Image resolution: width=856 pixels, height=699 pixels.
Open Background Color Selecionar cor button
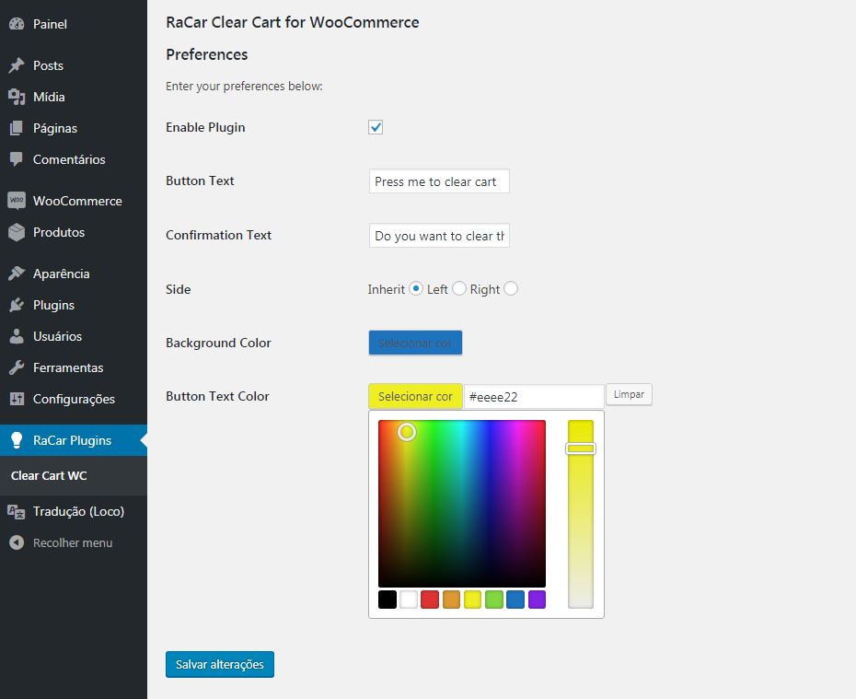pyautogui.click(x=415, y=343)
